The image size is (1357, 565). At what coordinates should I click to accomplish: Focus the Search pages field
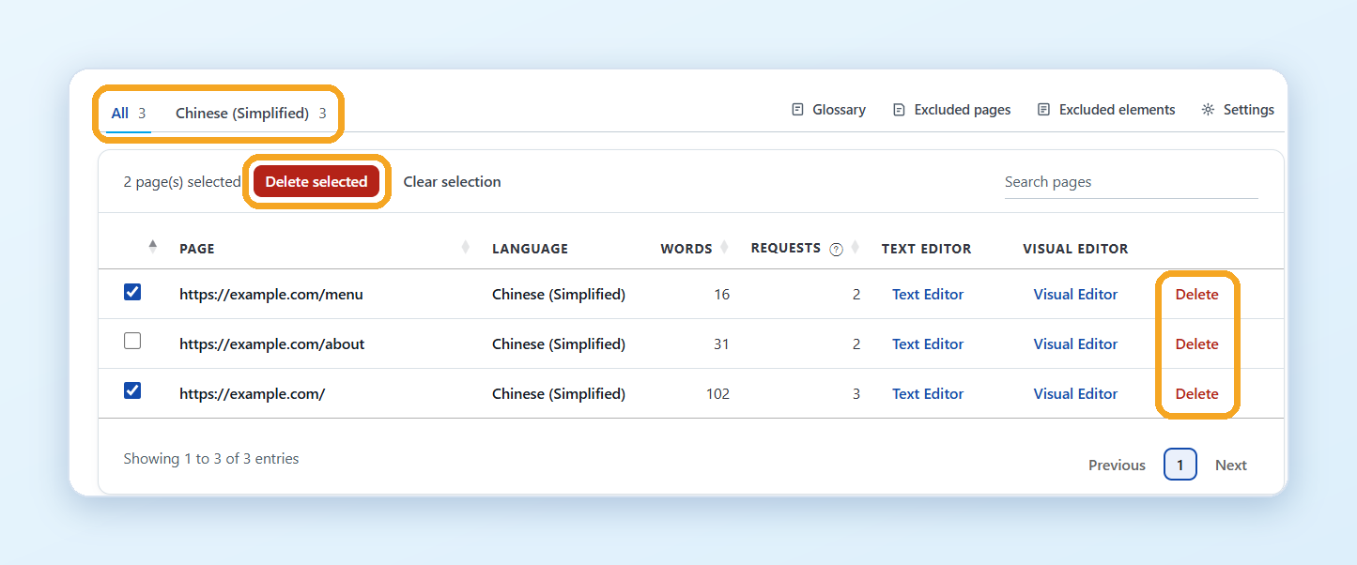point(1131,182)
